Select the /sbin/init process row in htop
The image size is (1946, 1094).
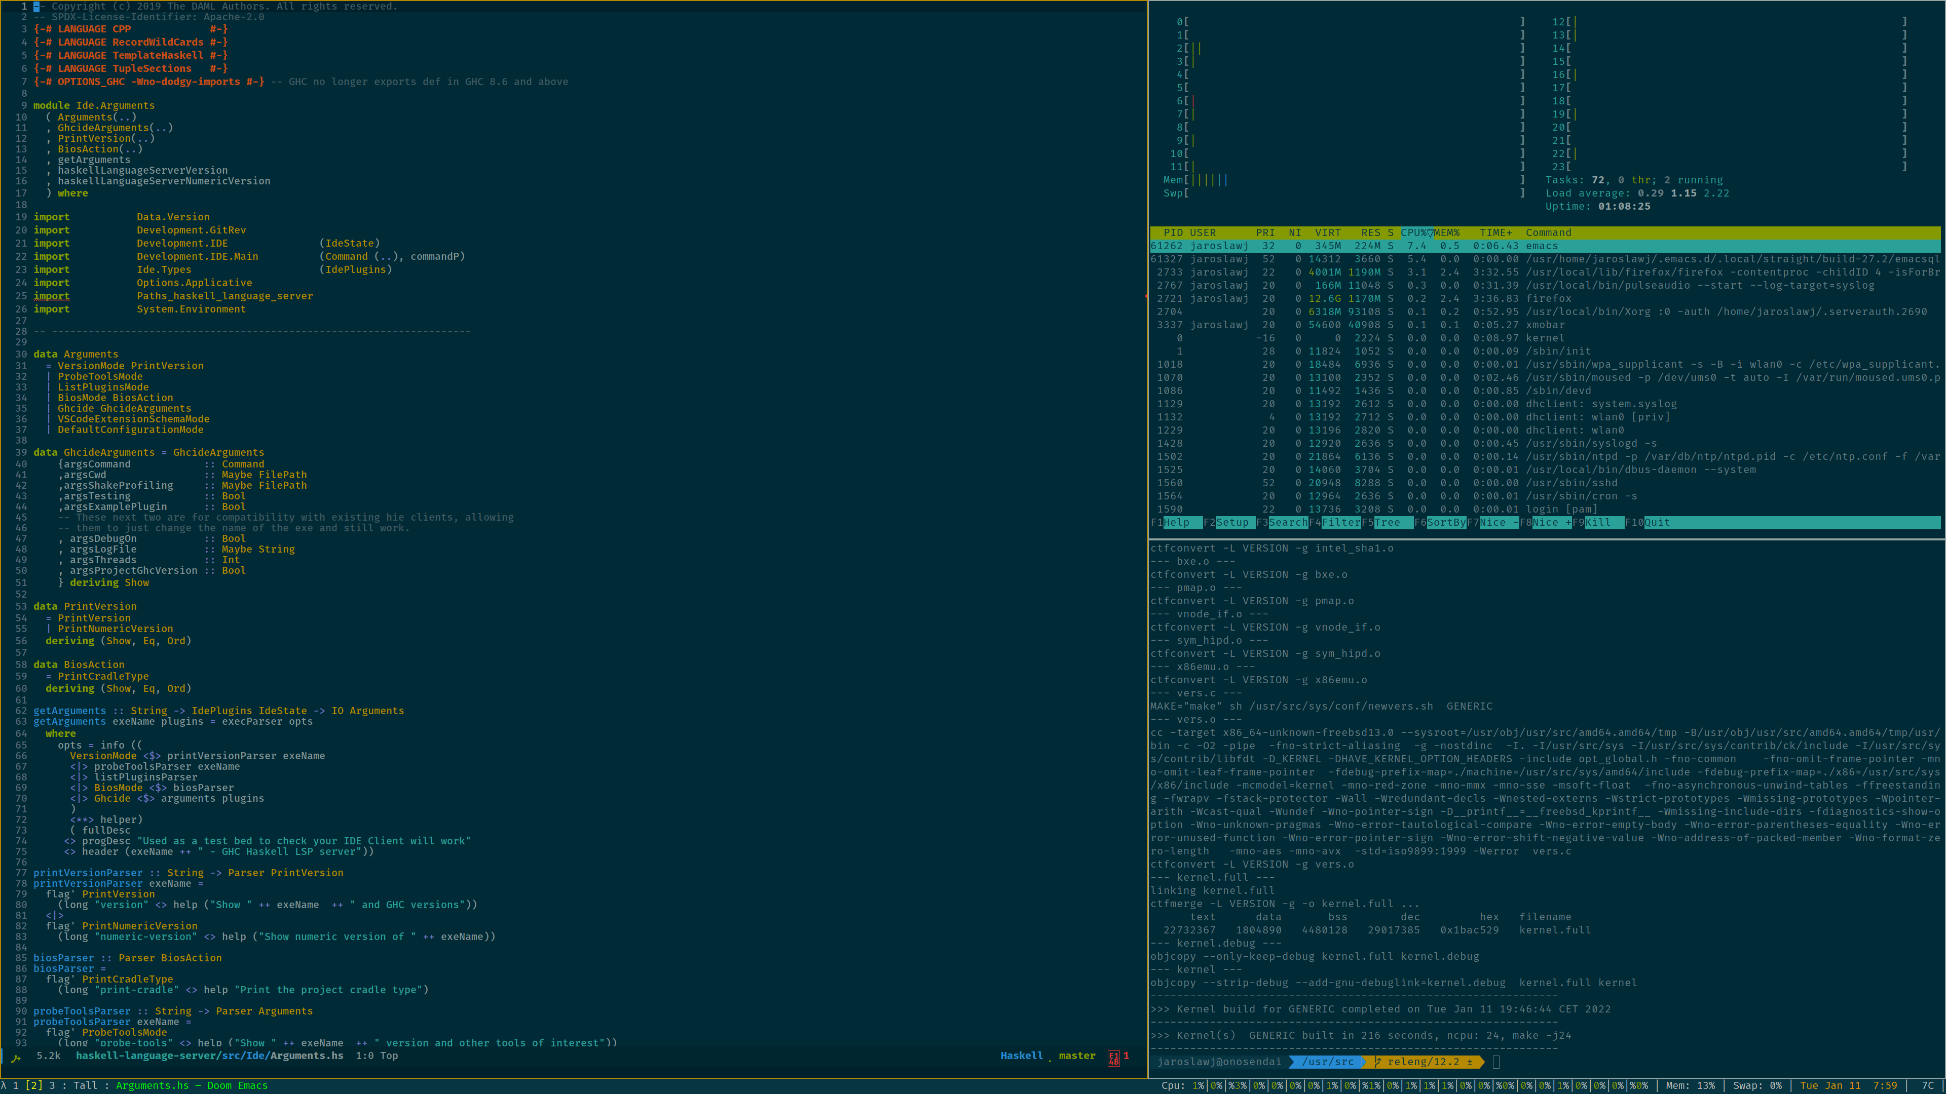click(x=1545, y=351)
